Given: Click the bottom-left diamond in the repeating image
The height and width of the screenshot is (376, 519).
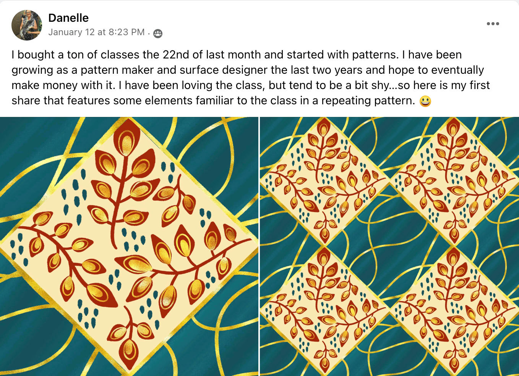Looking at the screenshot, I should point(324,310).
